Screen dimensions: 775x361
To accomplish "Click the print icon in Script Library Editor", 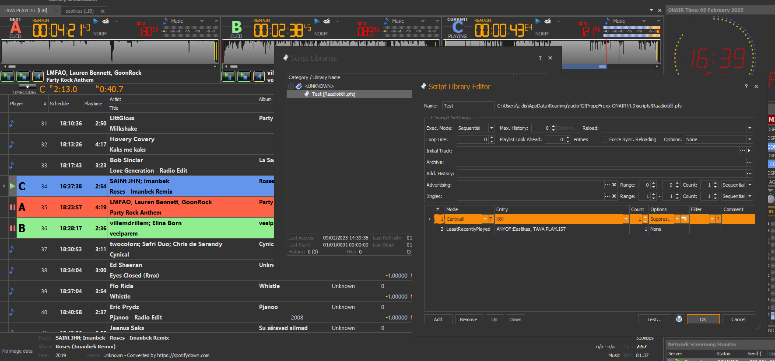I will tap(679, 319).
